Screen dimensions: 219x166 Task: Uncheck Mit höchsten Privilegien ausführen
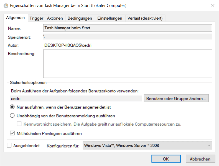[x=12, y=133]
